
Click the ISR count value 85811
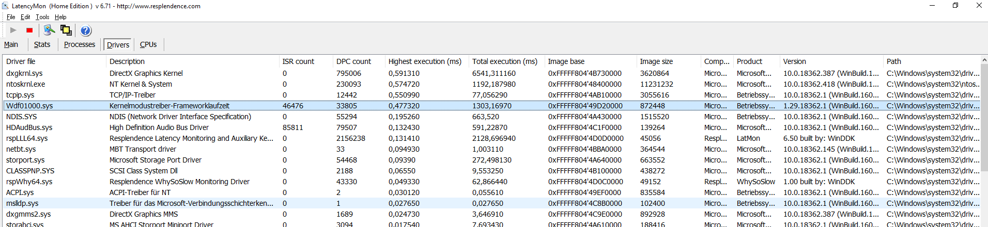coord(293,127)
